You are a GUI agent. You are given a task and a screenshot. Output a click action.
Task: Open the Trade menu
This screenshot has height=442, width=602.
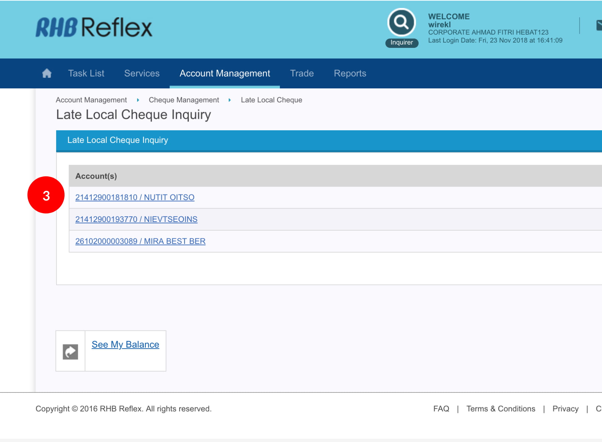coord(302,73)
